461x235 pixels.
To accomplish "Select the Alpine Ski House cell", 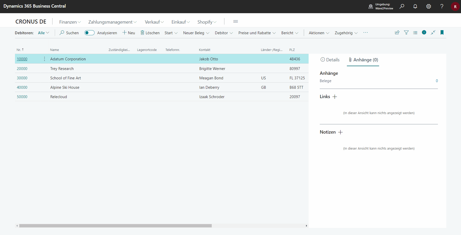I will point(65,87).
